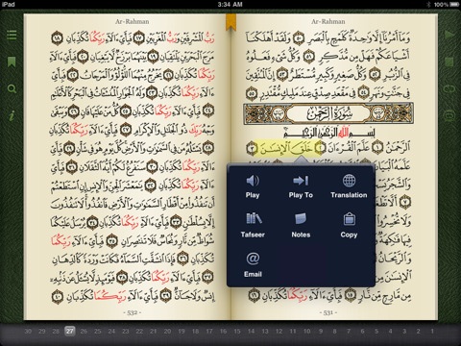The width and height of the screenshot is (461, 346).
Task: Jump to juz 6 in bottom bar
Action: coord(362,332)
